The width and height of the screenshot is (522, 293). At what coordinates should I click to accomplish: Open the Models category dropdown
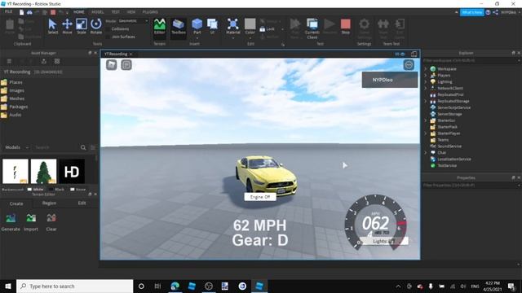tap(16, 147)
